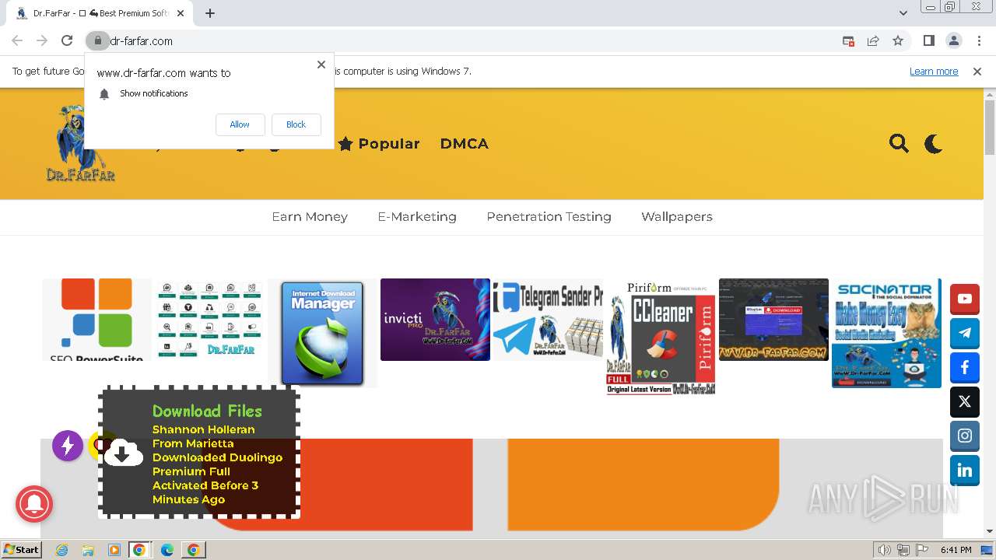Open the Facebook social sidebar icon
Image resolution: width=996 pixels, height=560 pixels.
(x=965, y=367)
